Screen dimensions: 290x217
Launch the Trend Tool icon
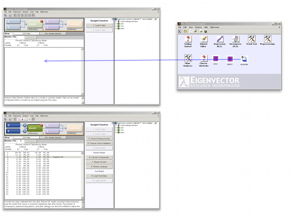point(251,39)
